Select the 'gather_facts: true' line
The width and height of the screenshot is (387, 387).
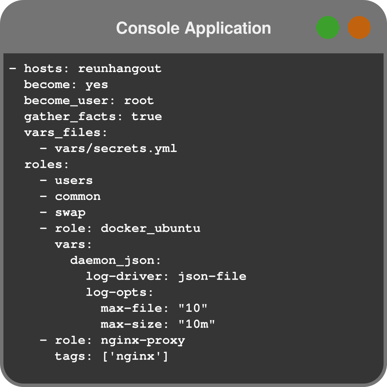tap(93, 117)
